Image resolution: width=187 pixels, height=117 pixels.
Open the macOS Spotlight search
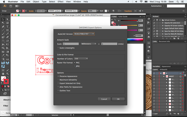point(178,2)
